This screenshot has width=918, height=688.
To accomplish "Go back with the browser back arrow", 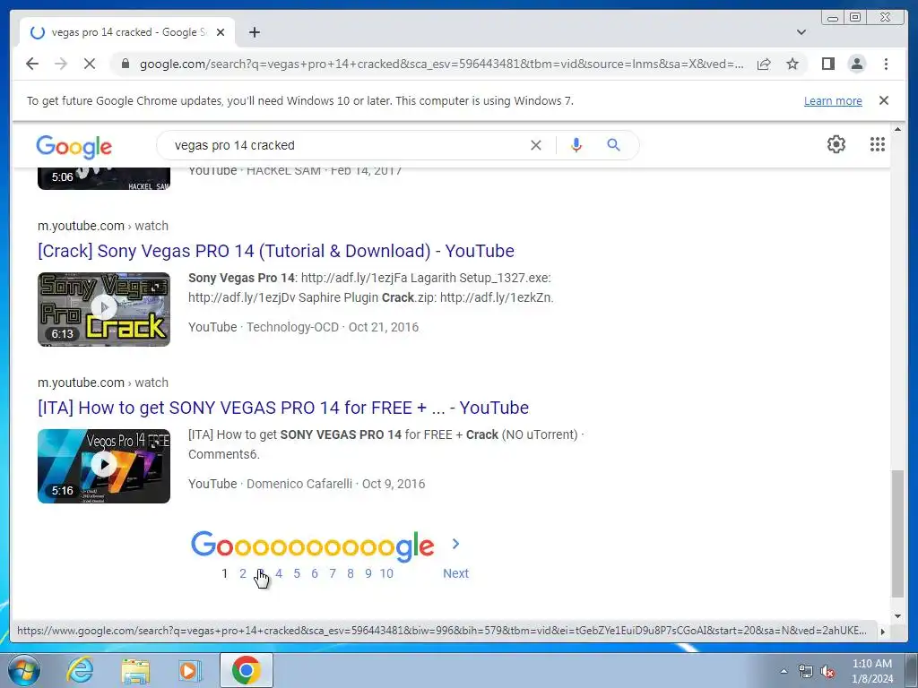I will 32,64.
